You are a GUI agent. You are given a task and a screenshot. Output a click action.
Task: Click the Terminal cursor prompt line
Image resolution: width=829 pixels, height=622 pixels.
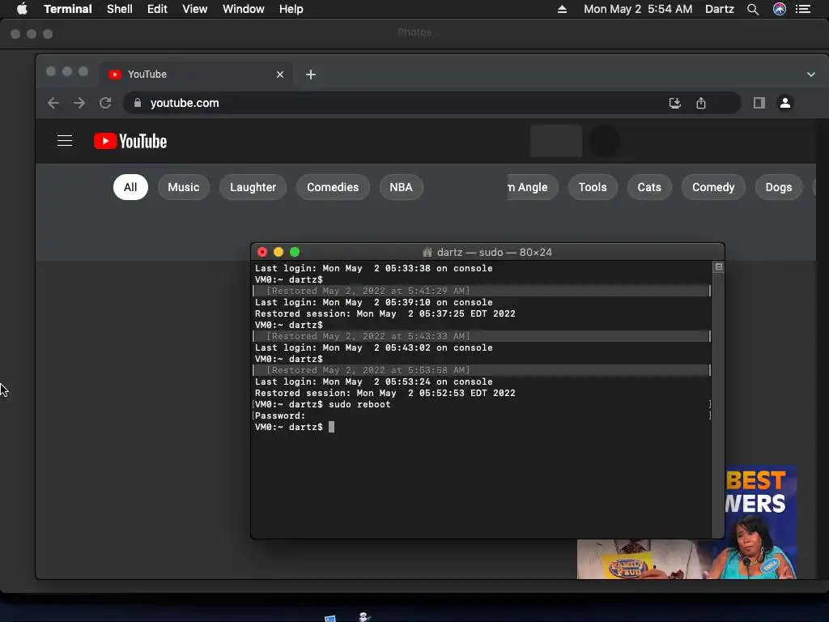click(x=295, y=427)
